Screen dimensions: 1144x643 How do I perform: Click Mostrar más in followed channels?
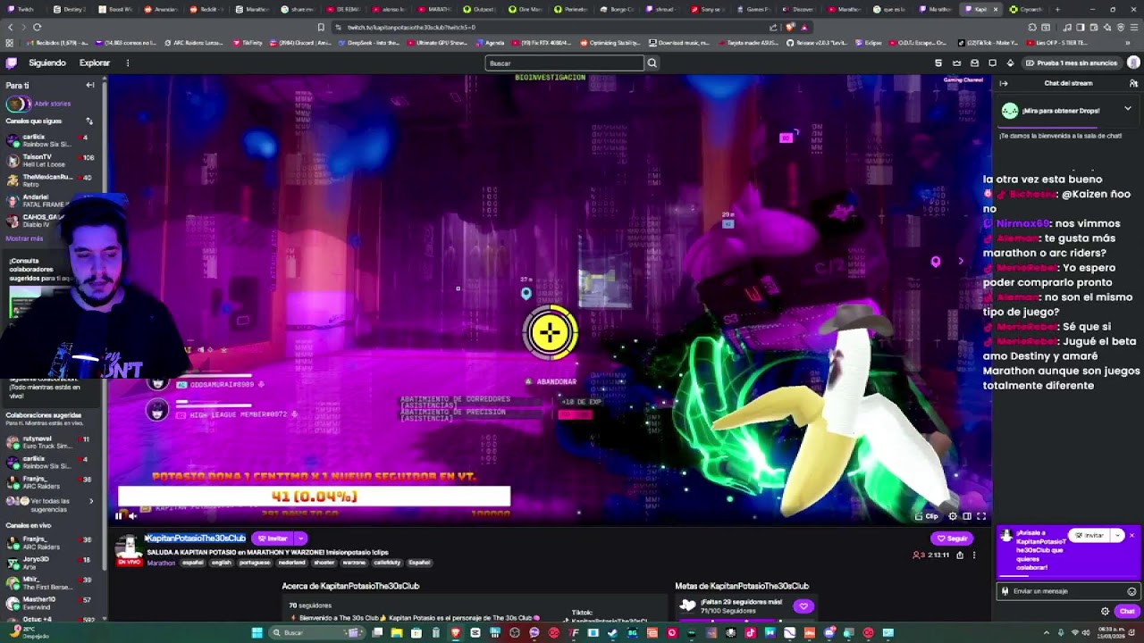pyautogui.click(x=24, y=238)
